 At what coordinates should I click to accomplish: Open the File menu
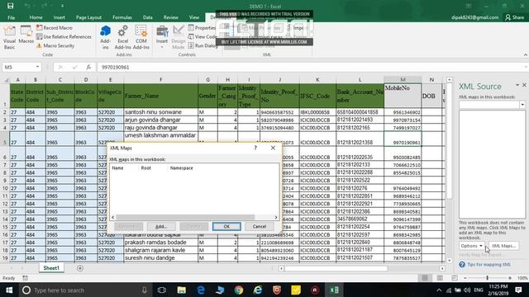[11, 17]
